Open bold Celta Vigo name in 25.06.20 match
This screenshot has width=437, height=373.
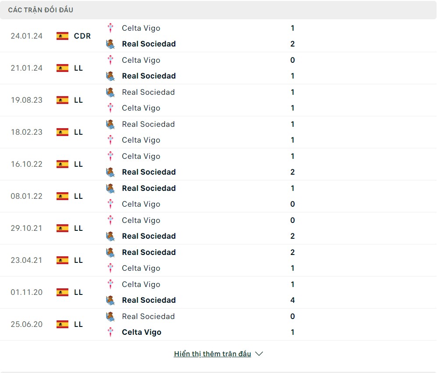click(142, 332)
